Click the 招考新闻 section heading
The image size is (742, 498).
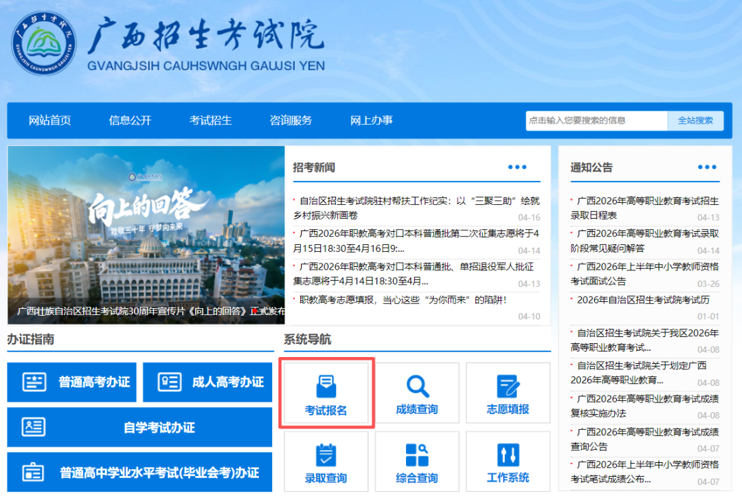pos(314,167)
